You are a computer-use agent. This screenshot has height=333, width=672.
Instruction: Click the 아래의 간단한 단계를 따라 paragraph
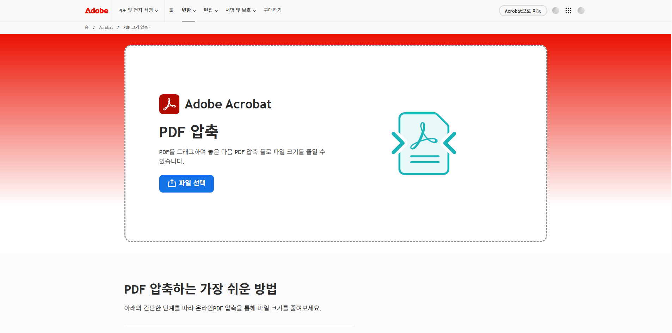click(x=223, y=308)
